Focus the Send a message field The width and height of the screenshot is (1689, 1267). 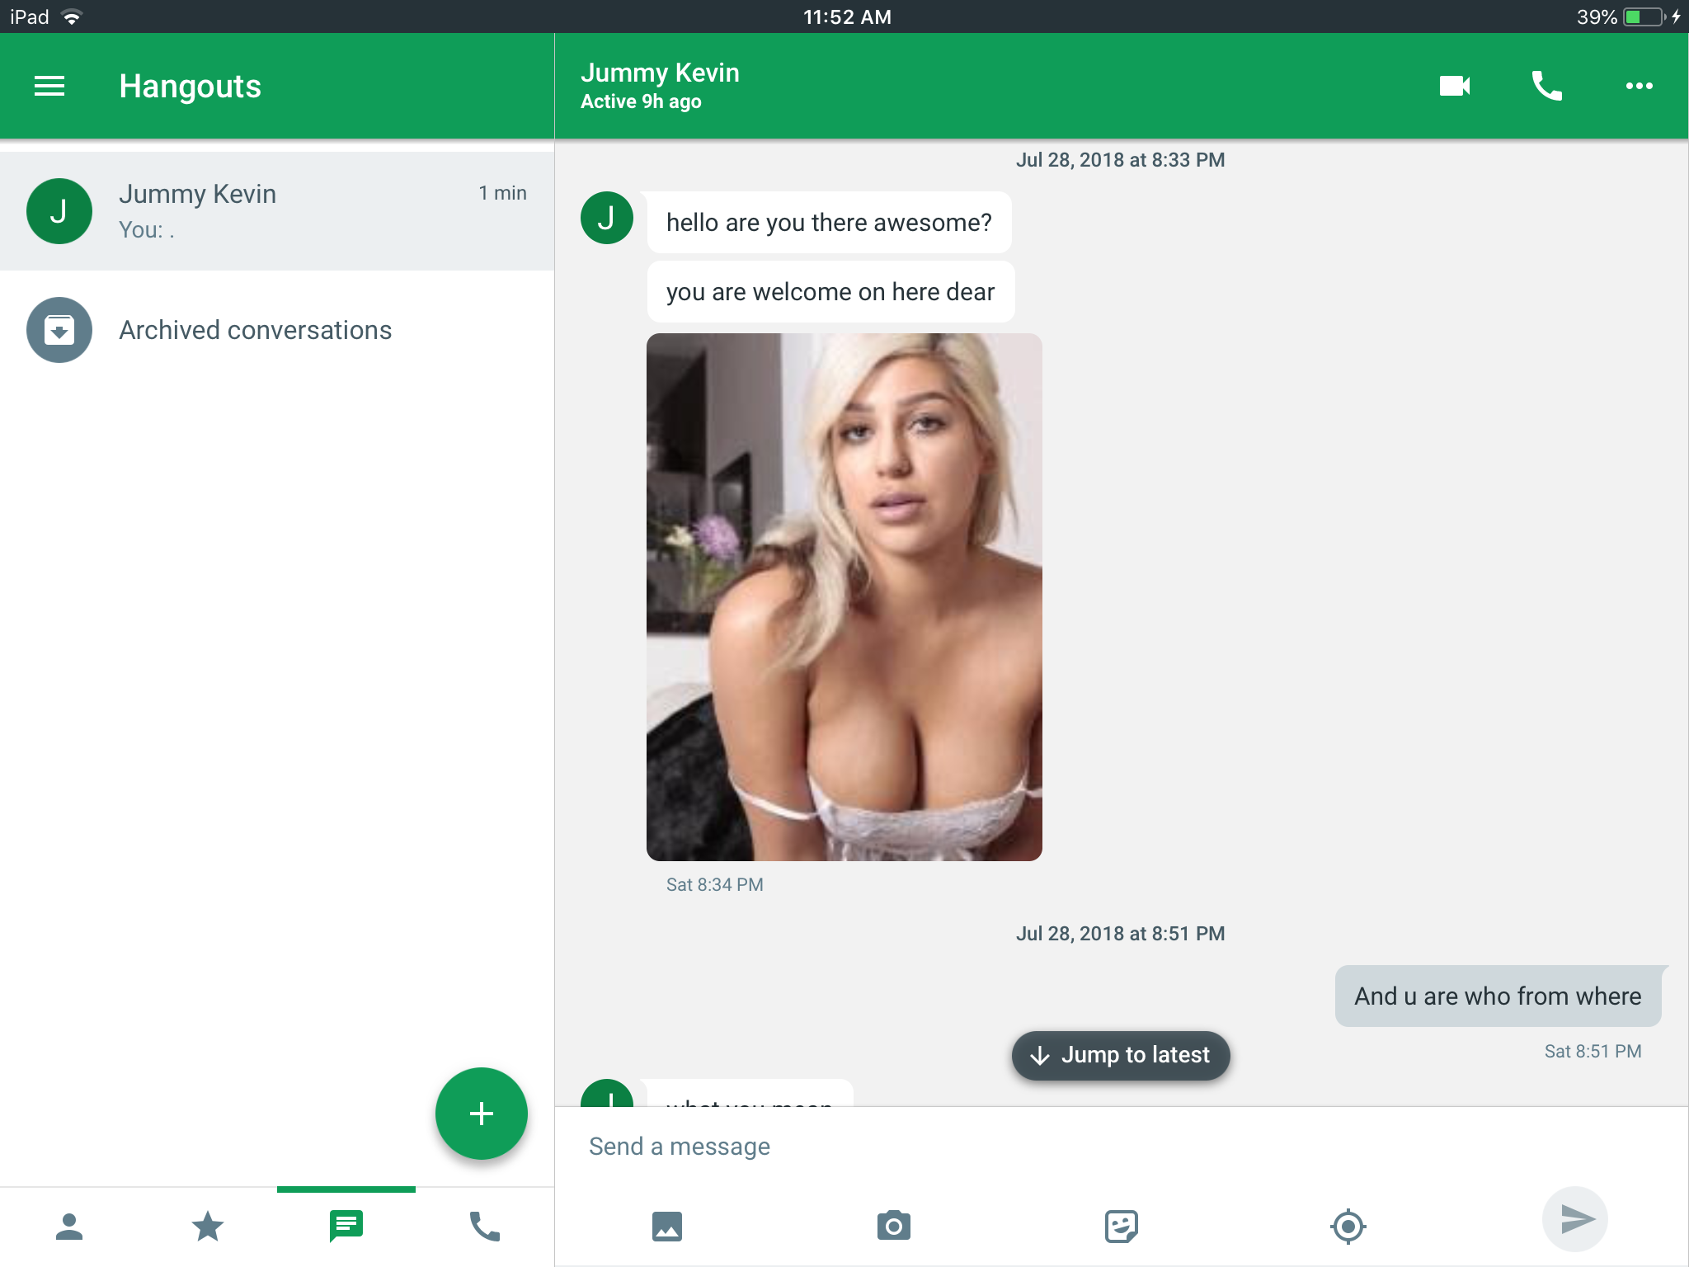(x=1122, y=1147)
